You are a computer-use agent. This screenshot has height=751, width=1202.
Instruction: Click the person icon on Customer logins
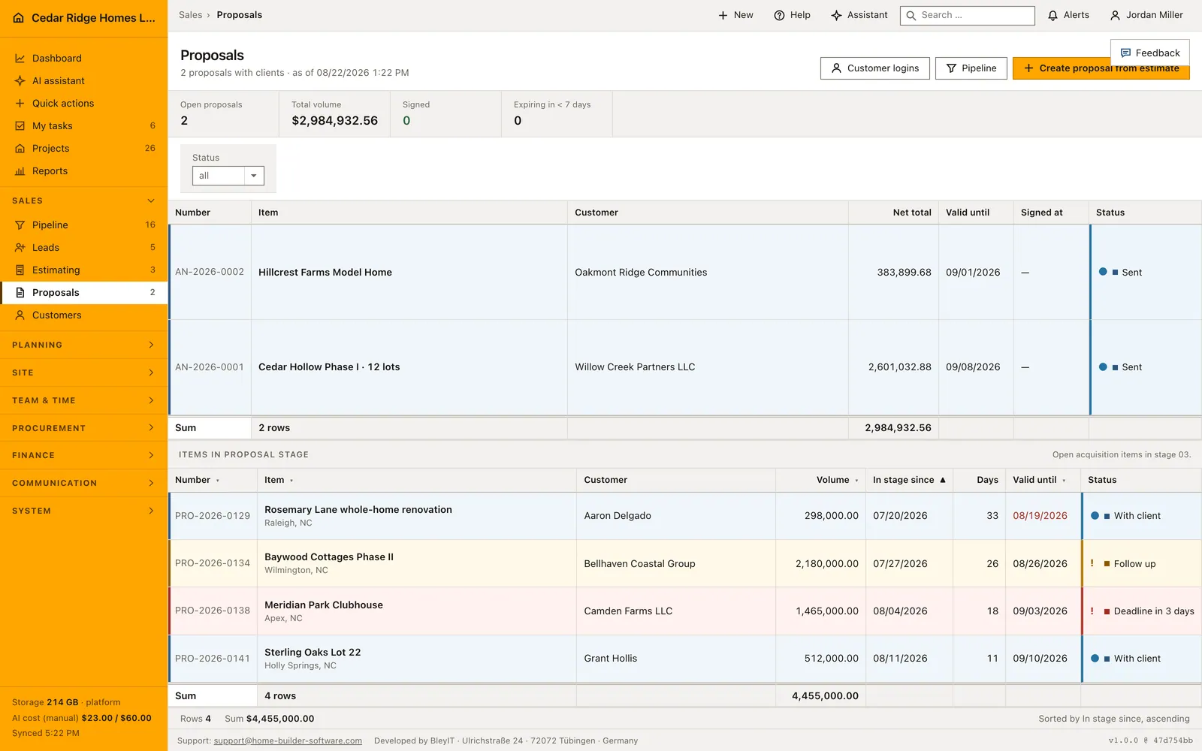click(x=836, y=68)
